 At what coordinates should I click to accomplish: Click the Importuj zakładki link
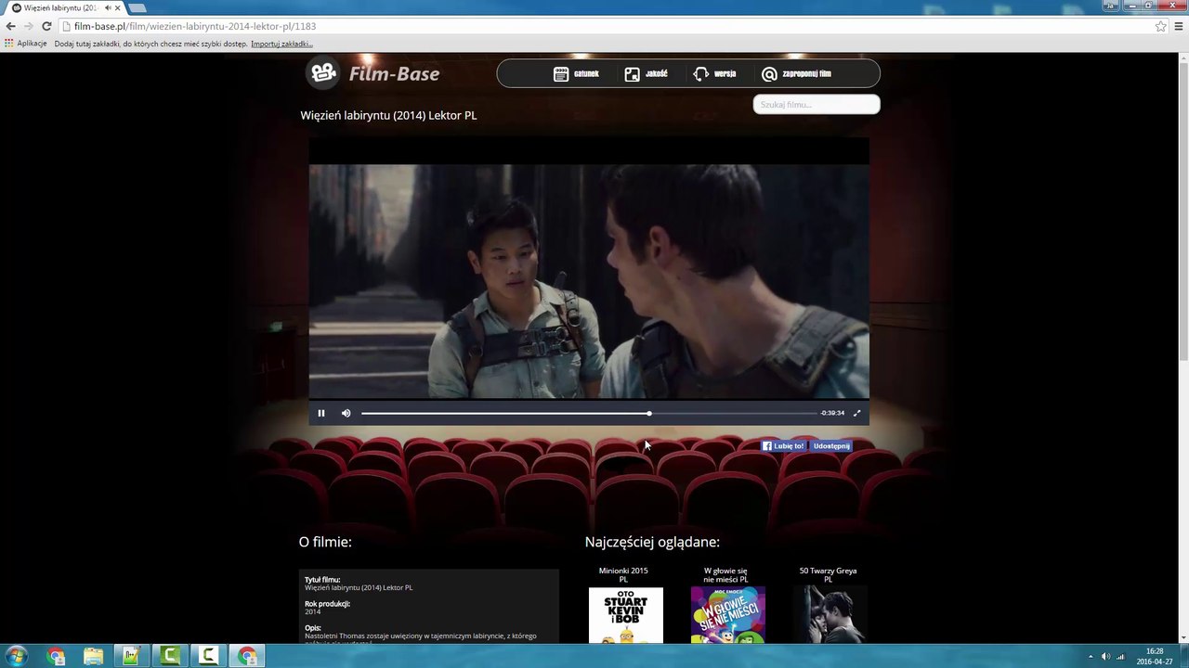click(x=281, y=44)
